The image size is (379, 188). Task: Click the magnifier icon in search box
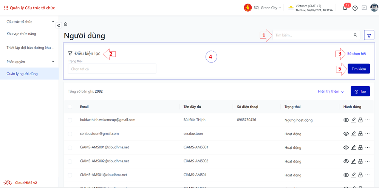pyautogui.click(x=355, y=35)
